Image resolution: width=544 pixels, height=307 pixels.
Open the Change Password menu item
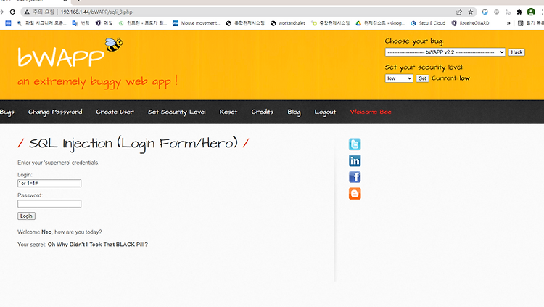[x=55, y=112]
